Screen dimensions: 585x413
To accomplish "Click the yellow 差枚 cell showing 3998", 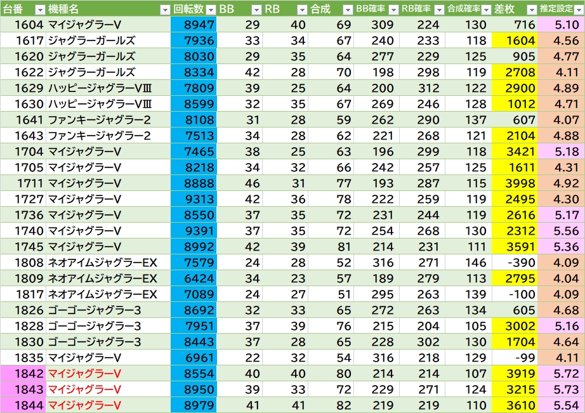I will (x=515, y=183).
